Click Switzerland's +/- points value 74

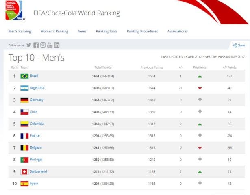click(x=229, y=171)
